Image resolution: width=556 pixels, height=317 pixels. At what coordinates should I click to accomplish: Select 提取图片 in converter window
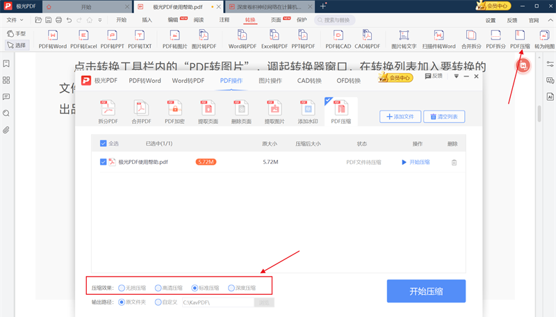pyautogui.click(x=275, y=112)
